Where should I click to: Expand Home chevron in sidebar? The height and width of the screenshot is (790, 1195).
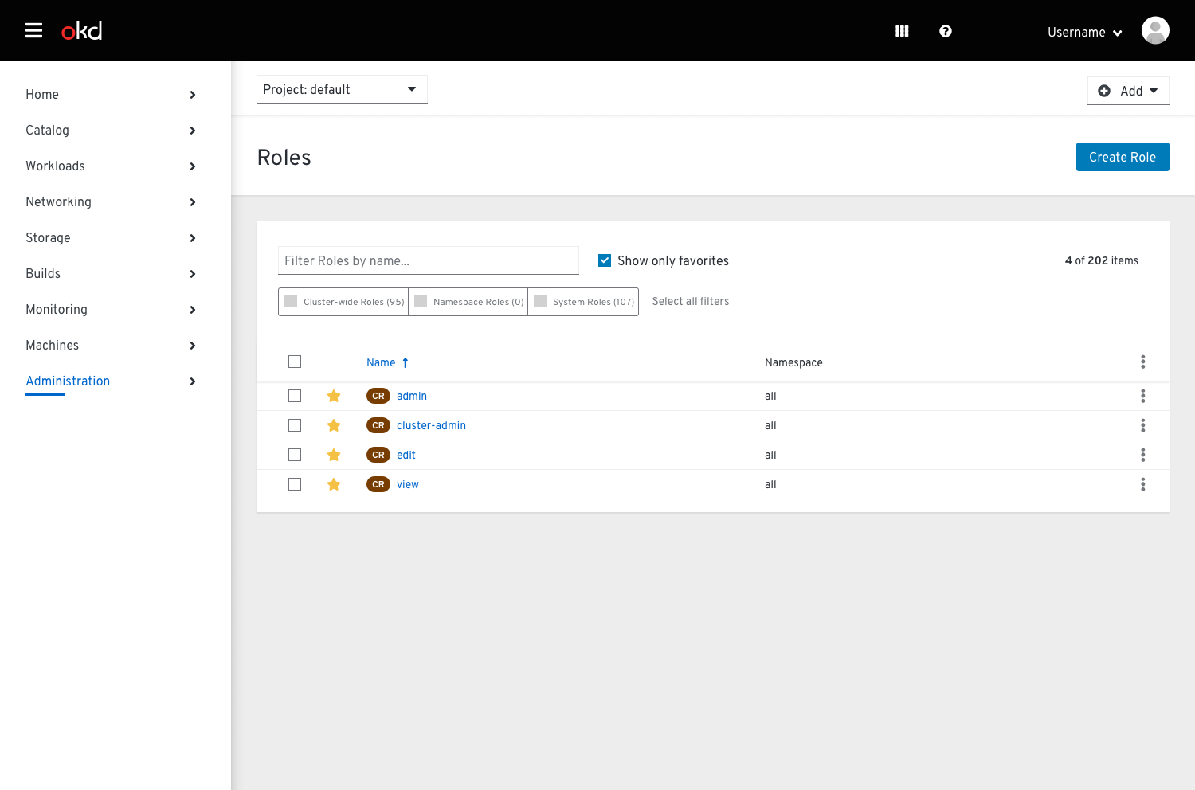[193, 95]
